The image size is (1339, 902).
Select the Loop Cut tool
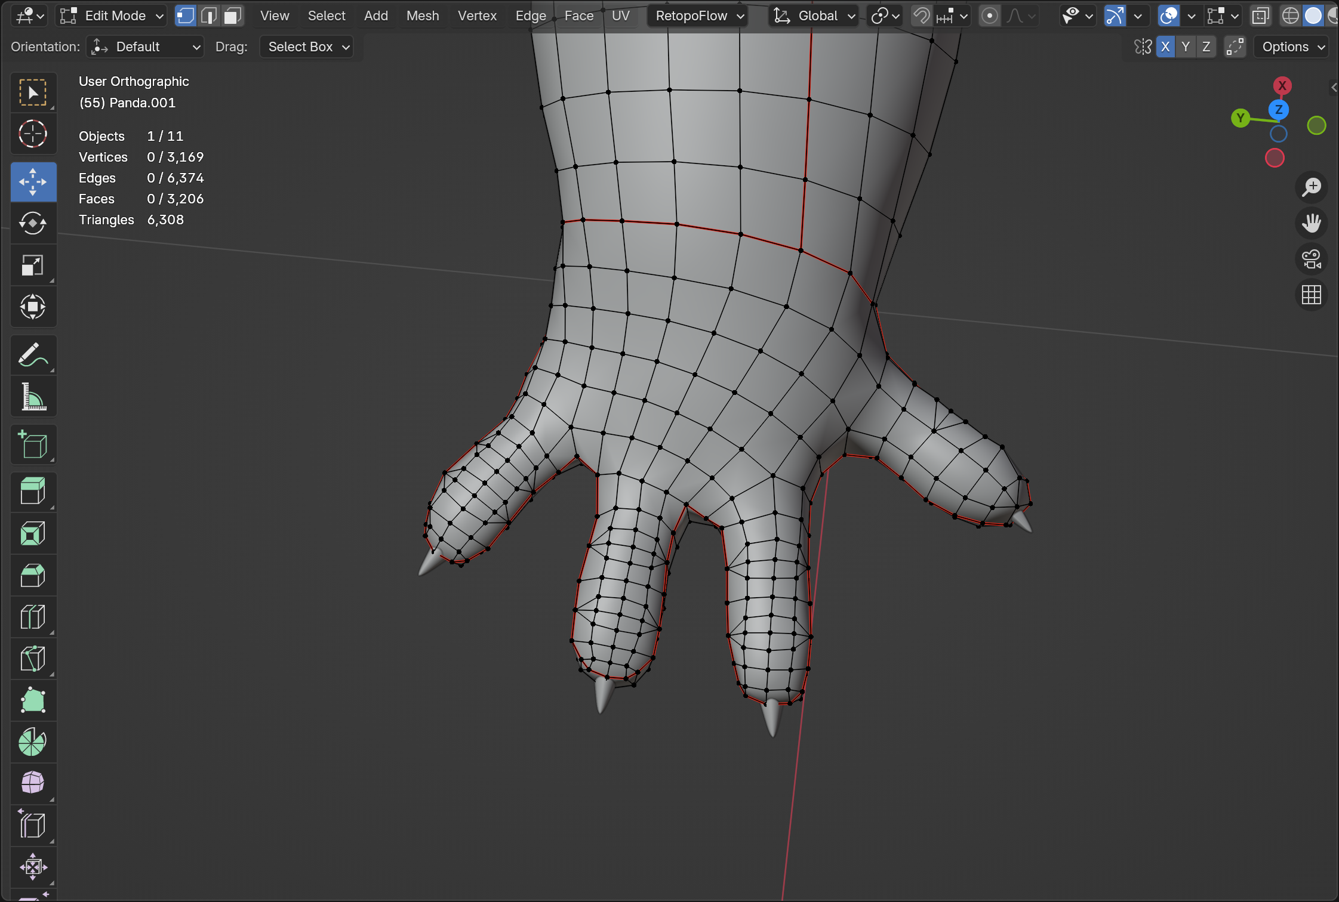[33, 617]
